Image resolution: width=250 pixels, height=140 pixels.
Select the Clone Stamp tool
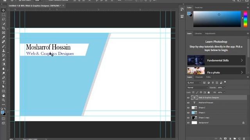click(4, 51)
